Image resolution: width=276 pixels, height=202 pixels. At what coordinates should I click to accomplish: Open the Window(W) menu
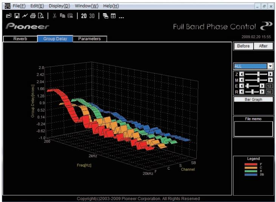pos(86,6)
